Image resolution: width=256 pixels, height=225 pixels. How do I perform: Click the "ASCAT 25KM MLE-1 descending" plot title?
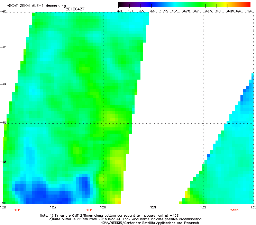tap(36, 6)
